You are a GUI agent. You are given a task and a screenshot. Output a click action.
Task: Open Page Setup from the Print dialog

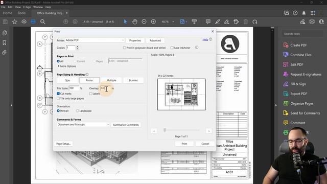click(63, 144)
